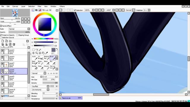Screen dimensions: 190x107
Task: Hide Layer7 using its eye icon
Action: tap(2, 63)
